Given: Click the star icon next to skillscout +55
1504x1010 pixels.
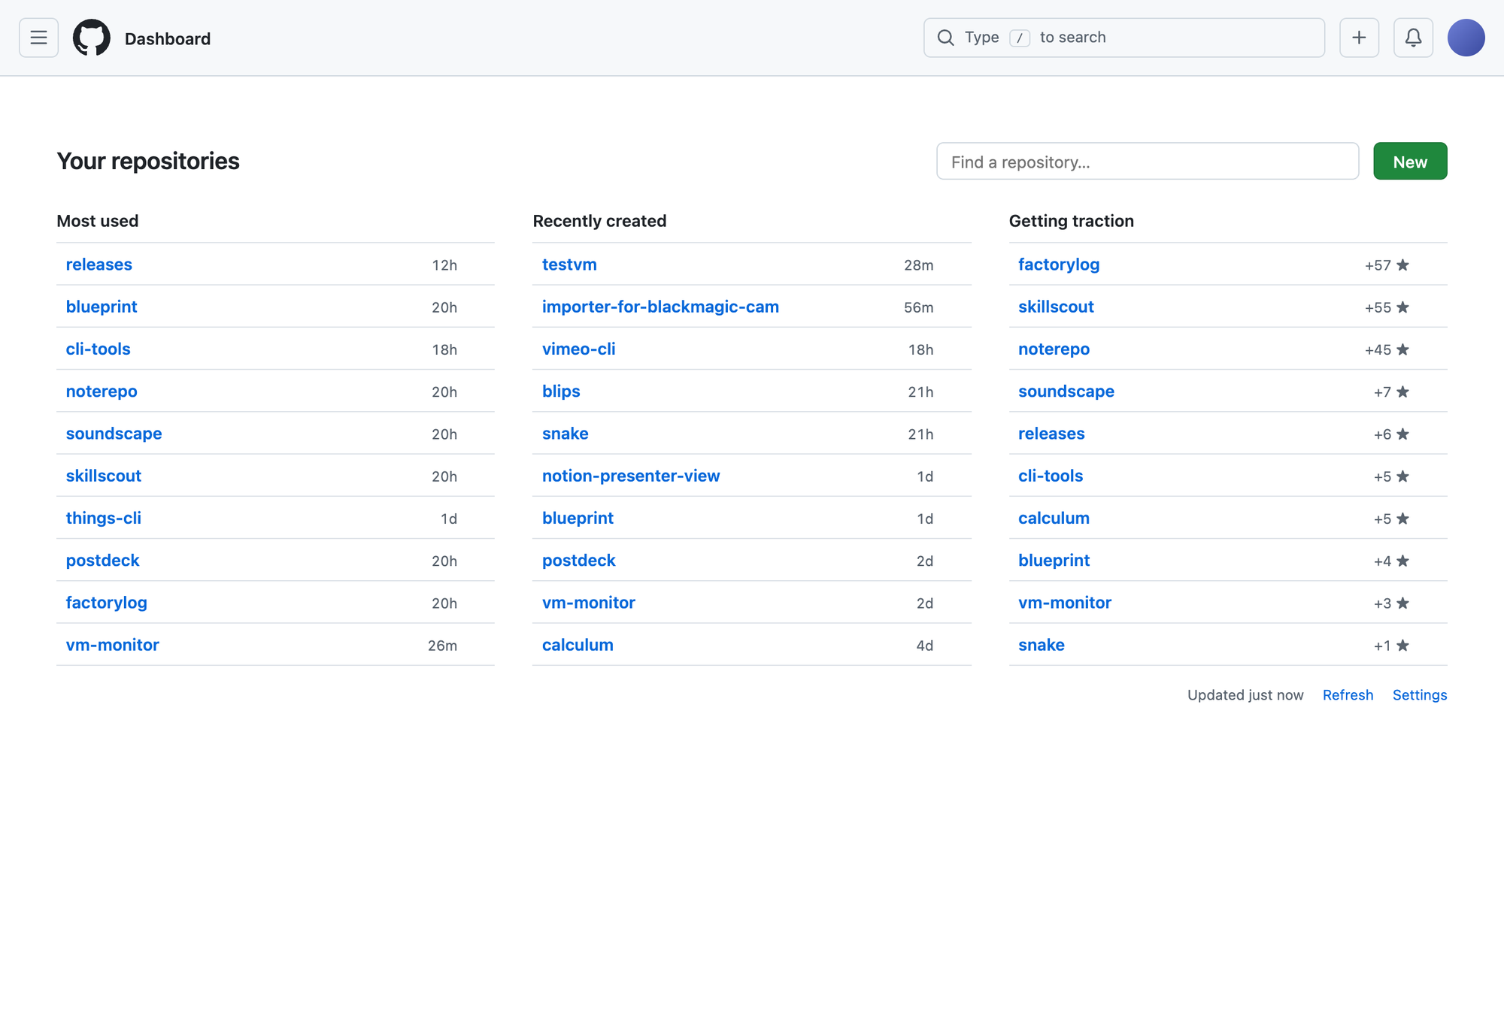Looking at the screenshot, I should coord(1402,307).
